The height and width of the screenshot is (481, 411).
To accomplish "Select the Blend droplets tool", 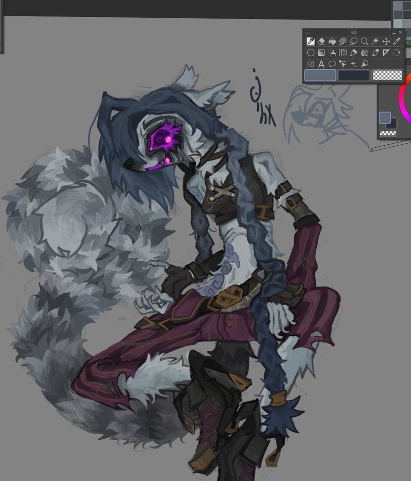I will click(364, 52).
